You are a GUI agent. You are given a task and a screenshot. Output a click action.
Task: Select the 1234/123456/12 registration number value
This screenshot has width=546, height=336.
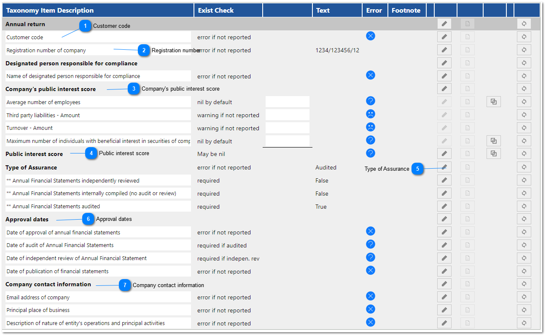[337, 50]
